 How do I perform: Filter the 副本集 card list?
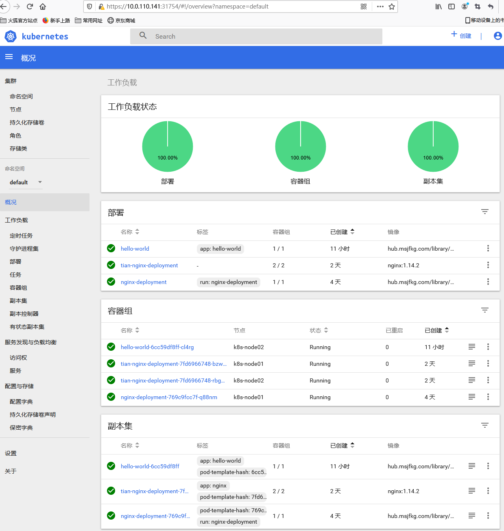[x=484, y=425]
